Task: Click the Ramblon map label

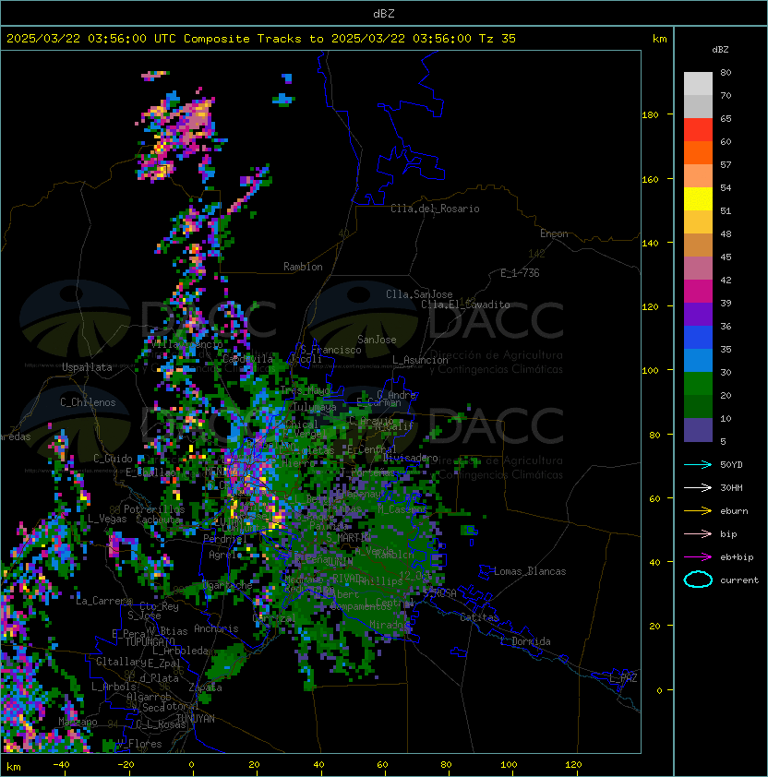Action: pos(303,267)
